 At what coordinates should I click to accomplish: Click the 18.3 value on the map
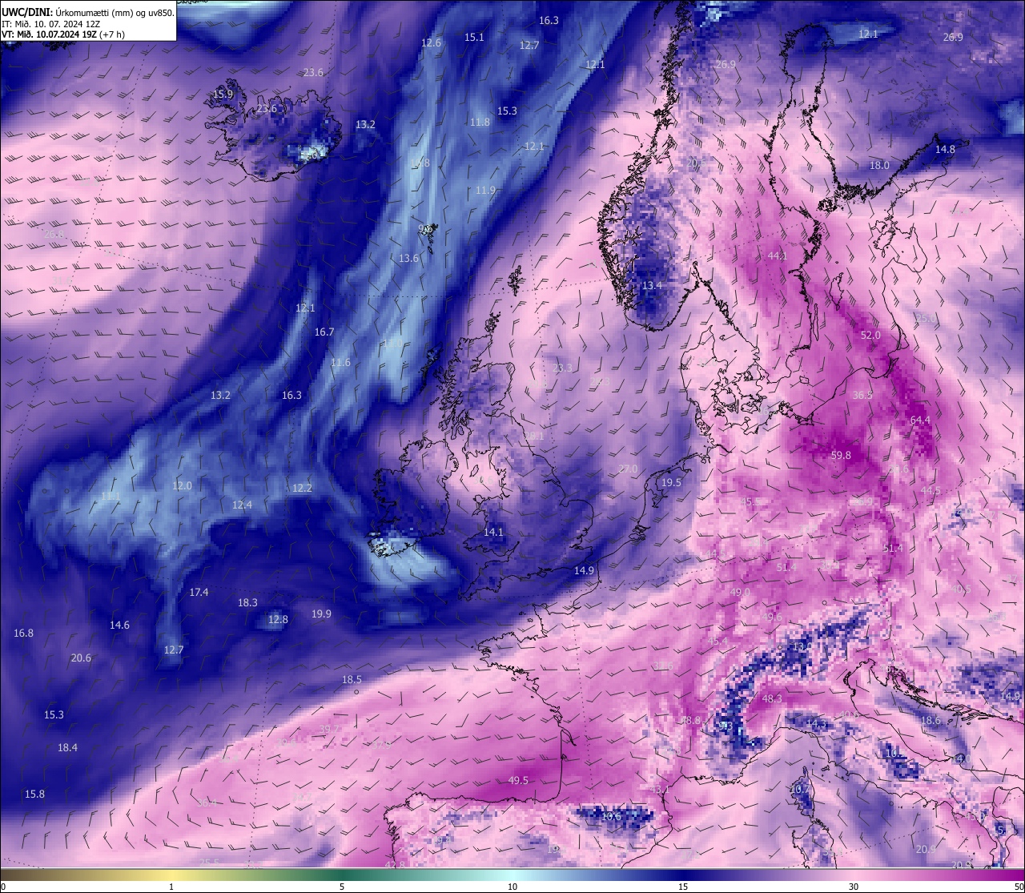pos(247,602)
